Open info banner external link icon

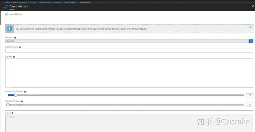pos(250,27)
